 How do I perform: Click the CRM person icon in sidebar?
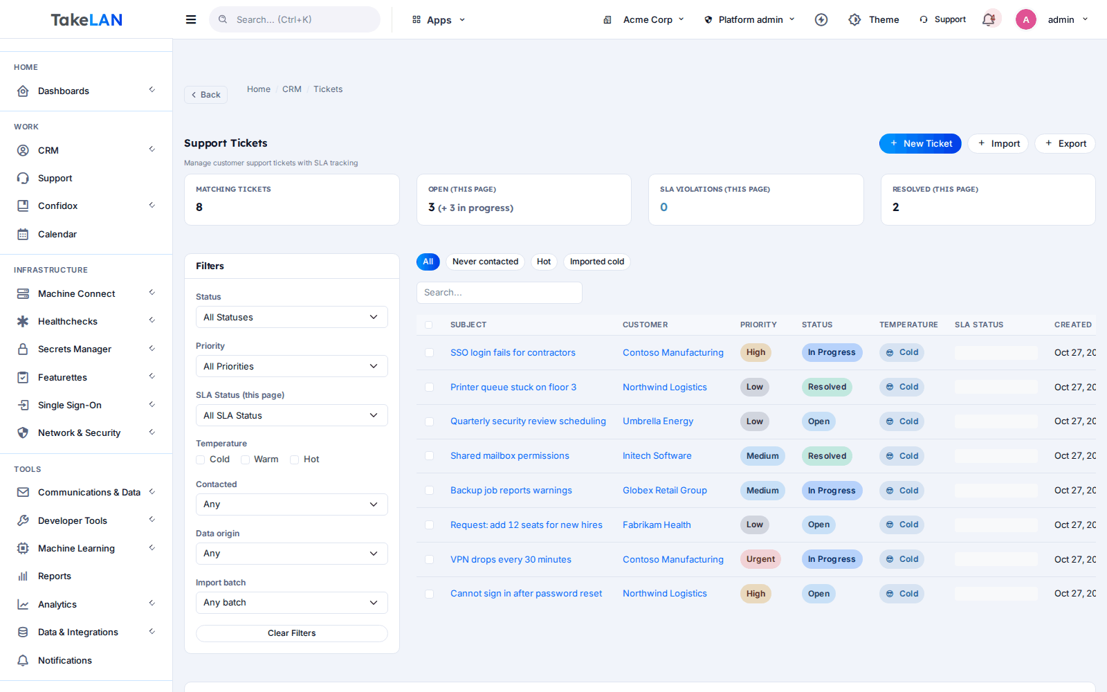point(23,150)
